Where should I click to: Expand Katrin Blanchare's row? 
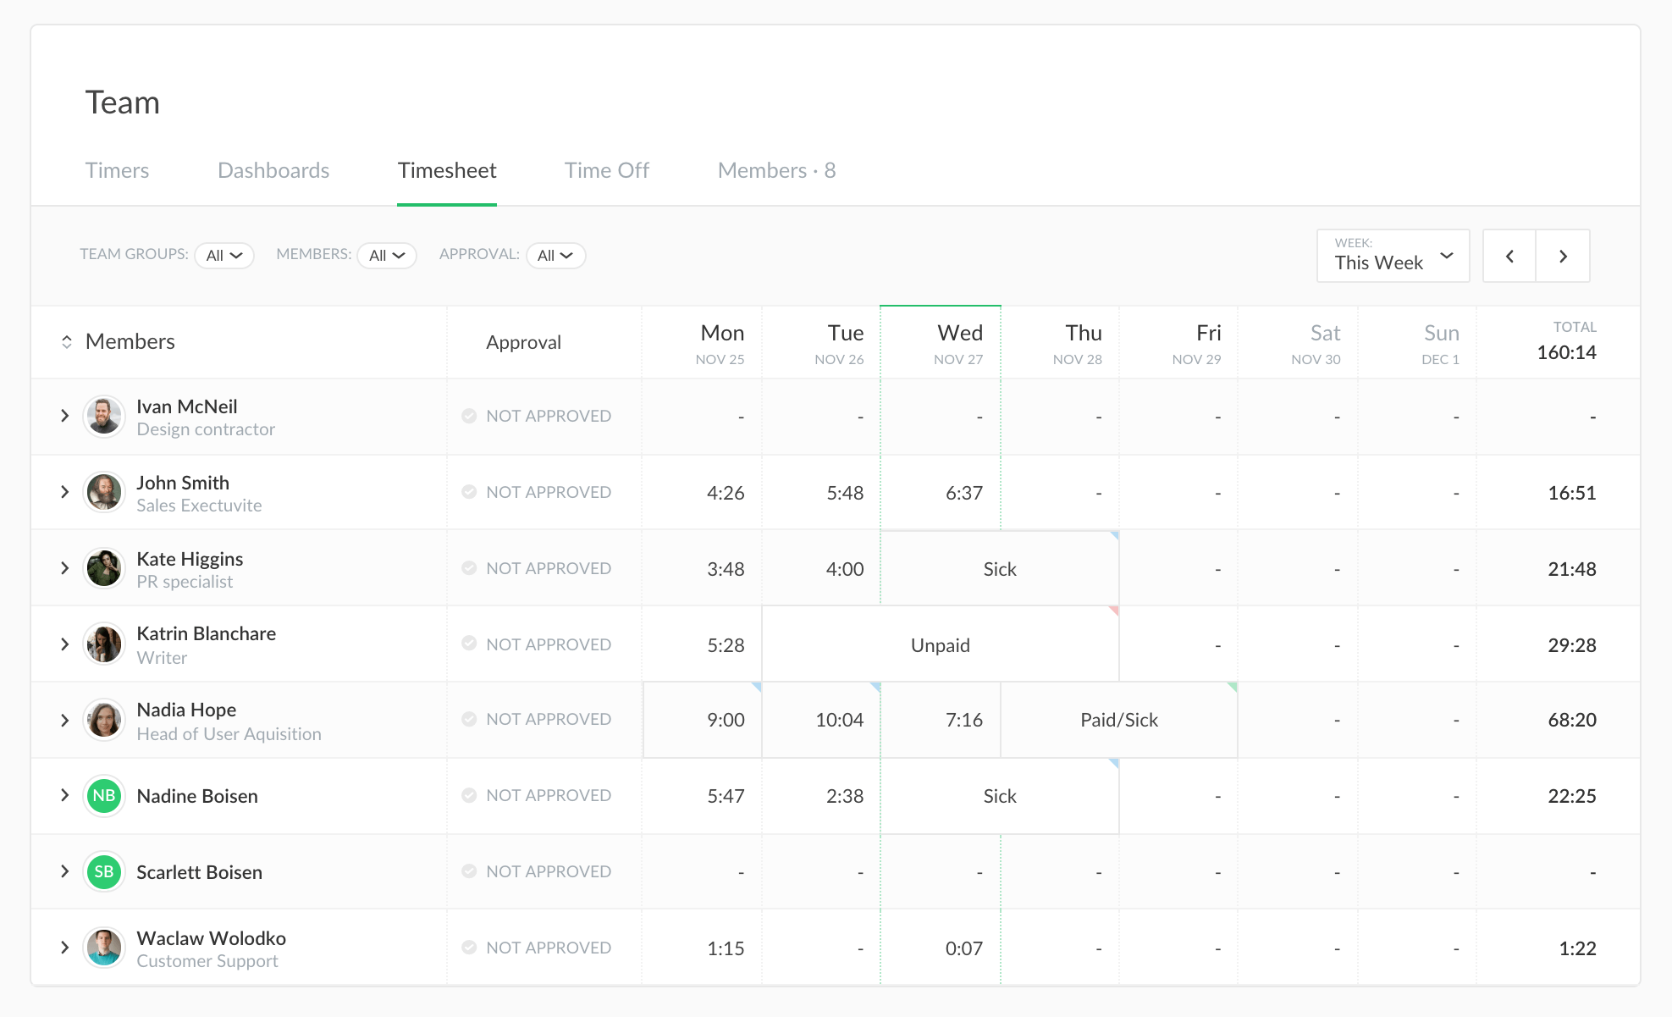(65, 644)
